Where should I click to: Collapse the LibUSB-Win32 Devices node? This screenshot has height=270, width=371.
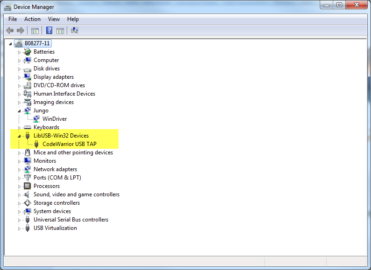(x=19, y=136)
